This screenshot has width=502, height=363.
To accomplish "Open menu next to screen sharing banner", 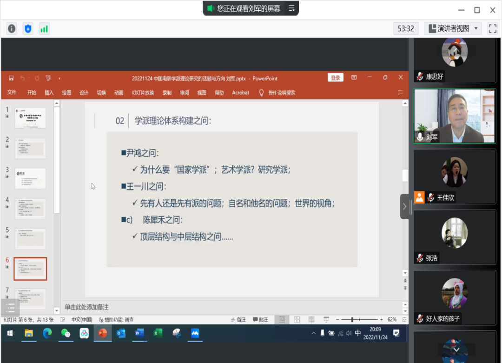I will pyautogui.click(x=292, y=8).
